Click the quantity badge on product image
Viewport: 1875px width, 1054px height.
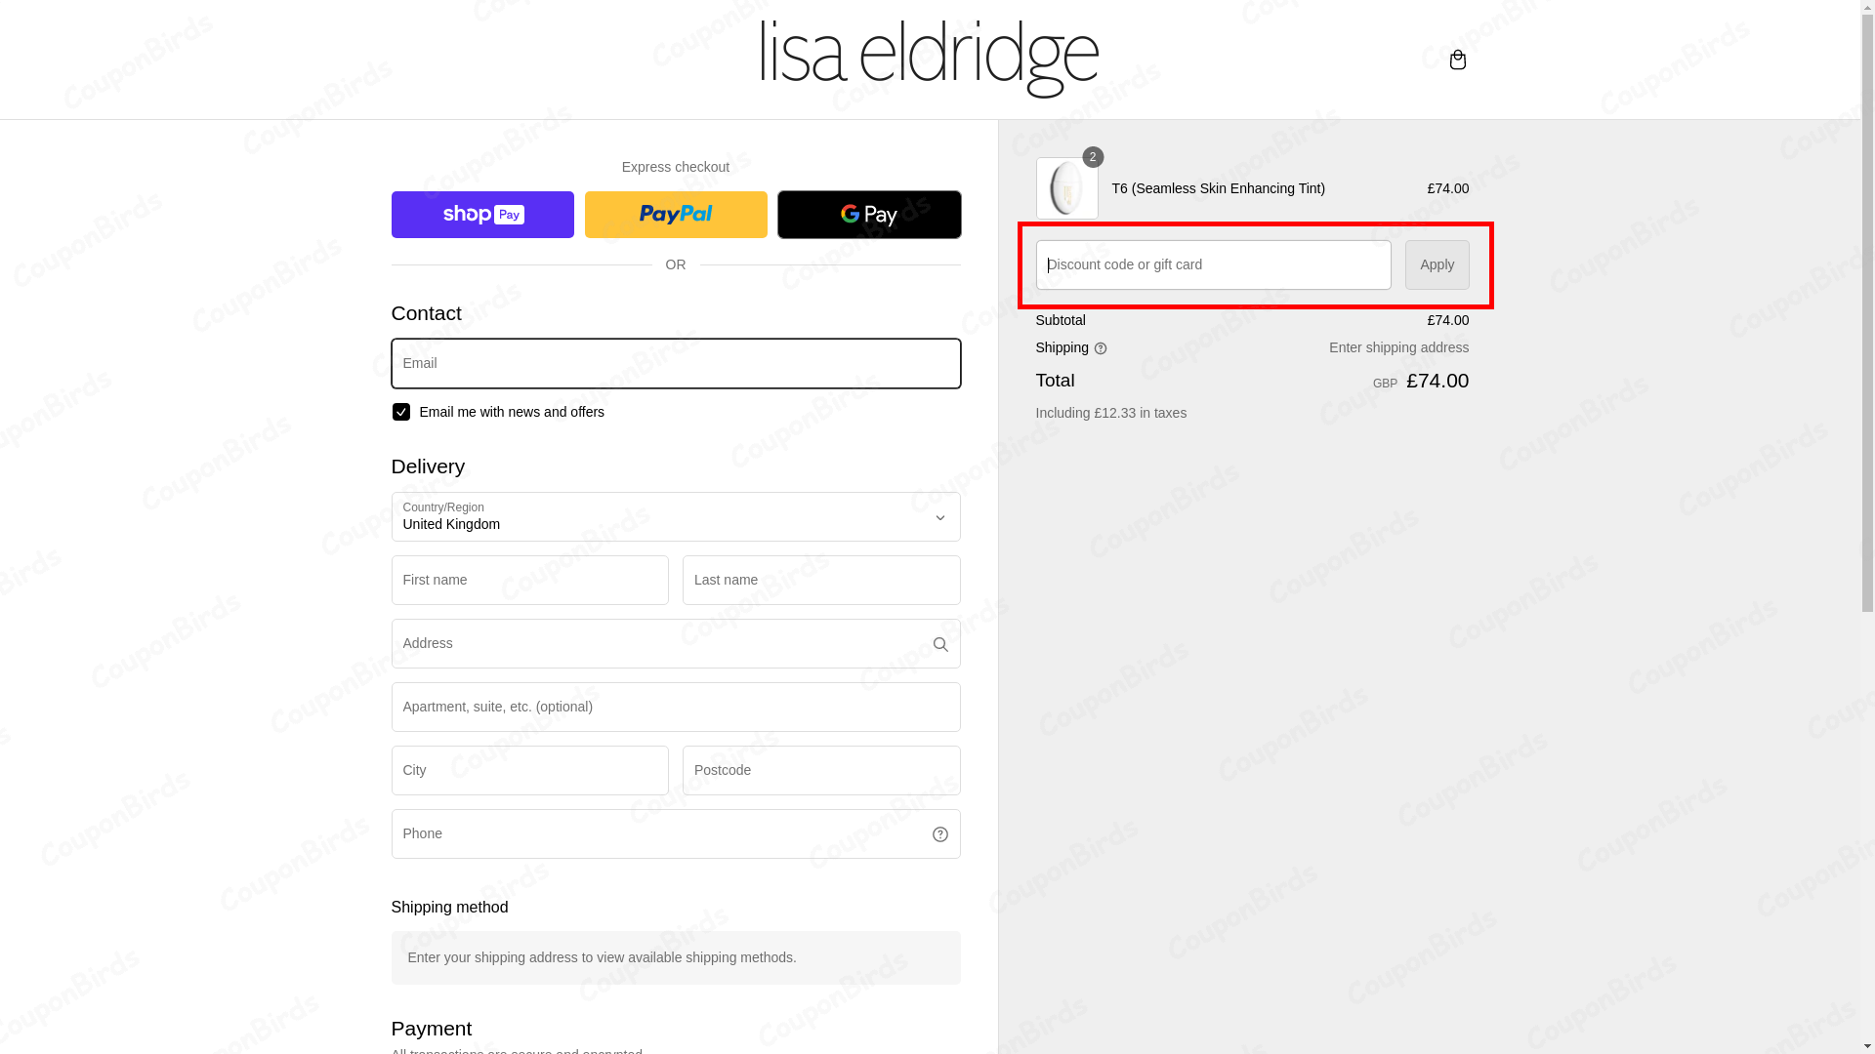[1092, 157]
